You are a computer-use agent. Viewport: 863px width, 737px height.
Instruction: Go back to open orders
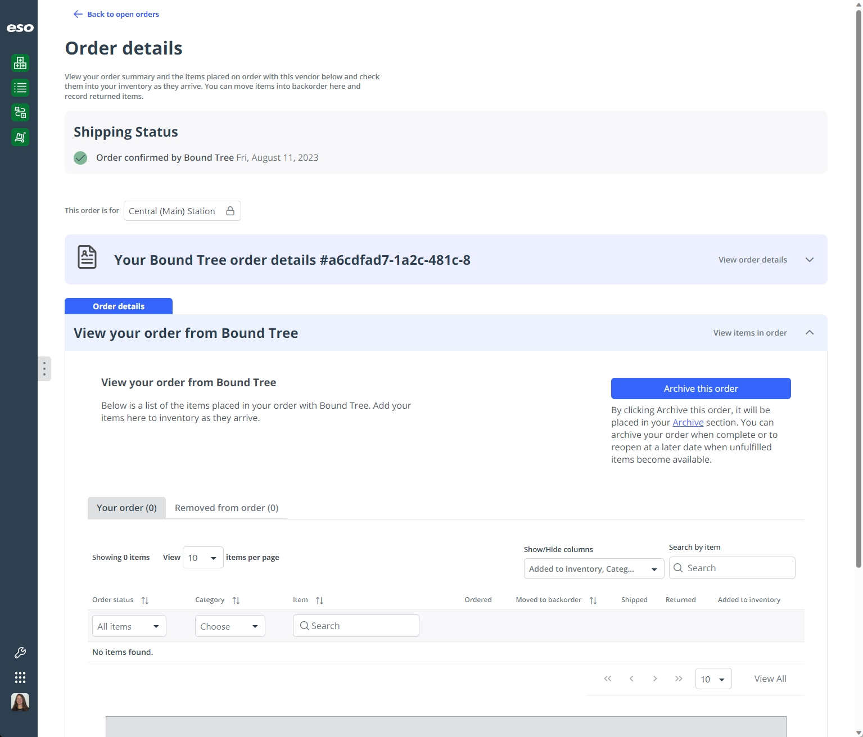(116, 14)
